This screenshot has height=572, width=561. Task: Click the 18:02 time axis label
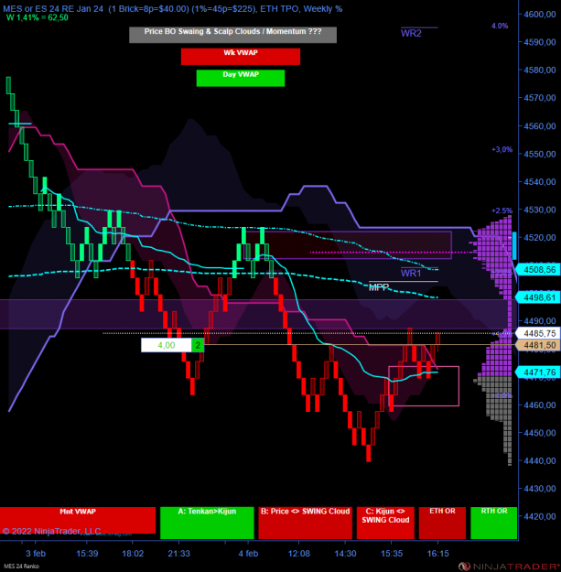133,554
